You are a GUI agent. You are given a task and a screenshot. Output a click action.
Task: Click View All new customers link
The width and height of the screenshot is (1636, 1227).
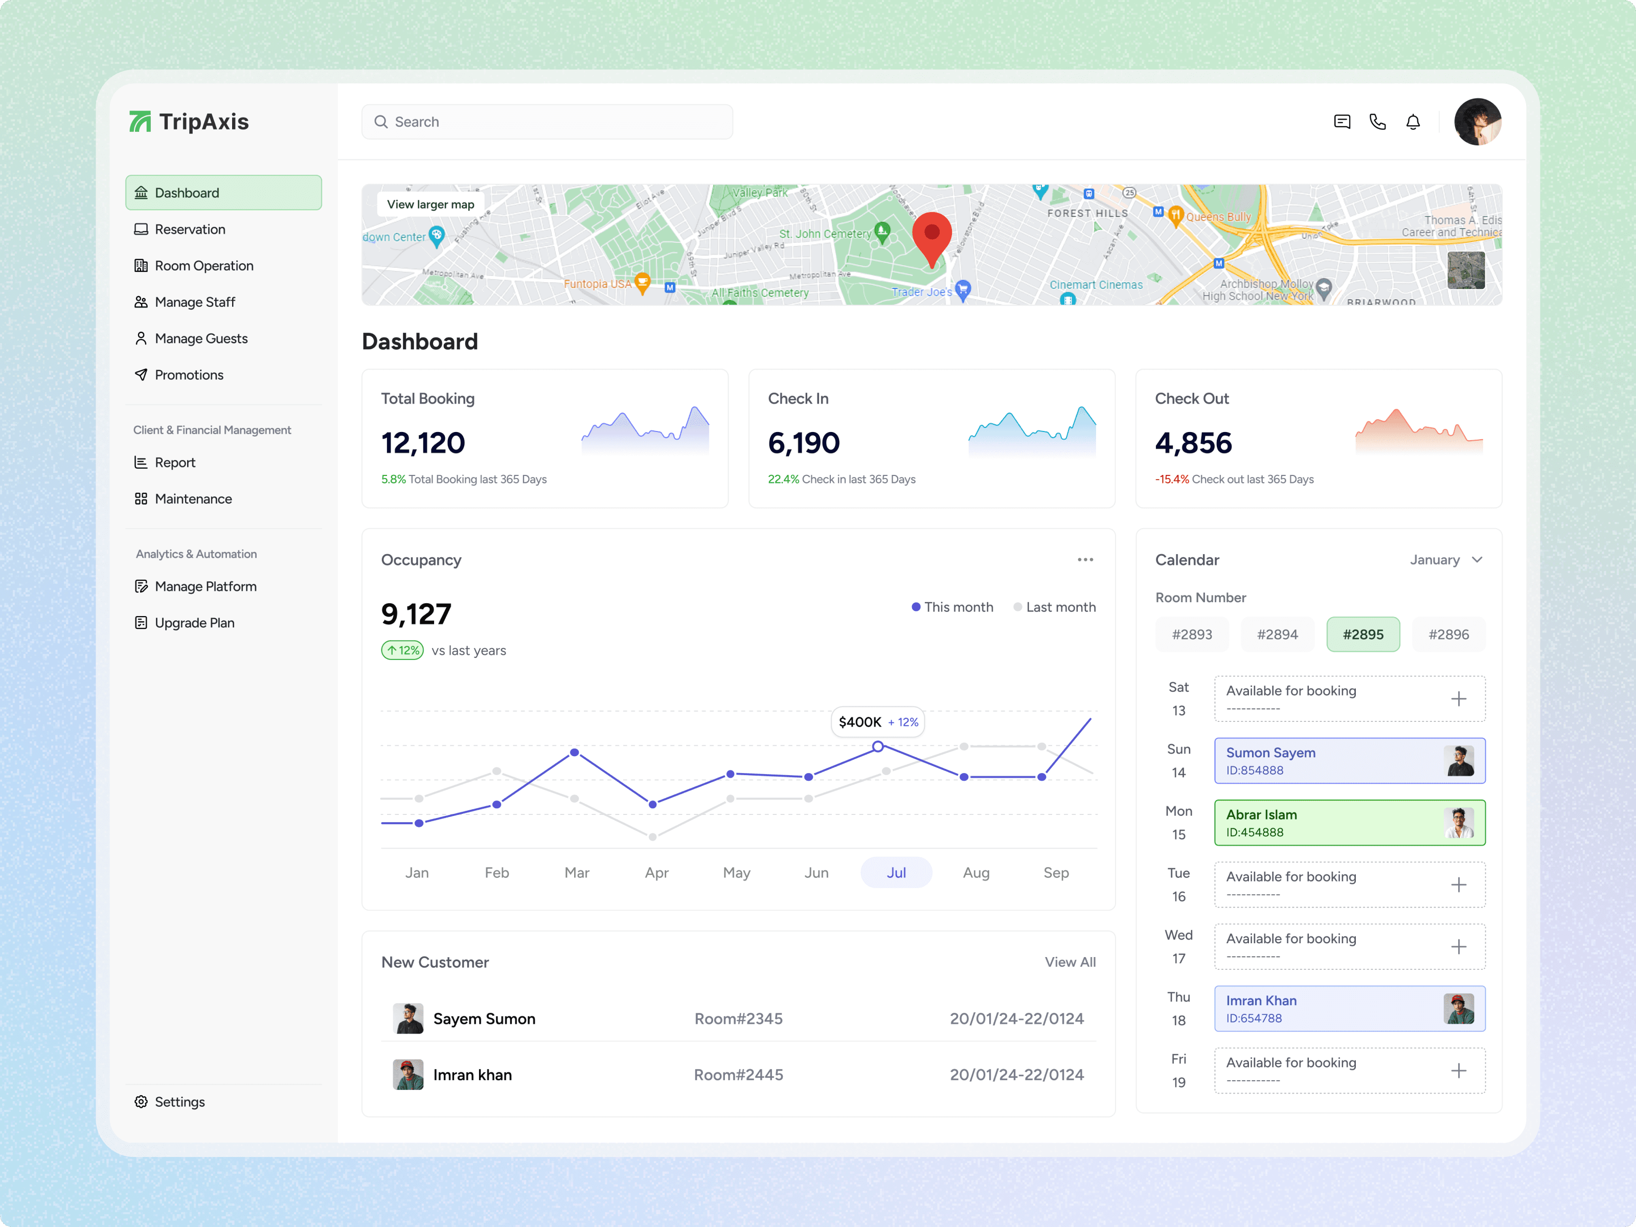1070,962
